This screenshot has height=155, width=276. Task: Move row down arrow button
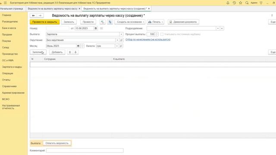tap(75, 52)
